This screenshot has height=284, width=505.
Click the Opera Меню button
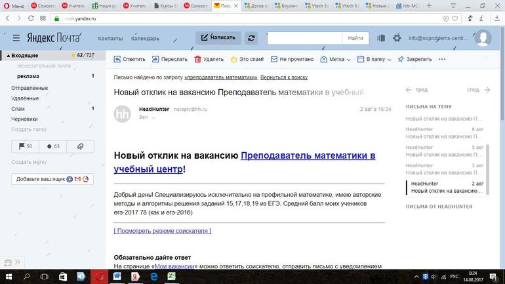point(14,5)
